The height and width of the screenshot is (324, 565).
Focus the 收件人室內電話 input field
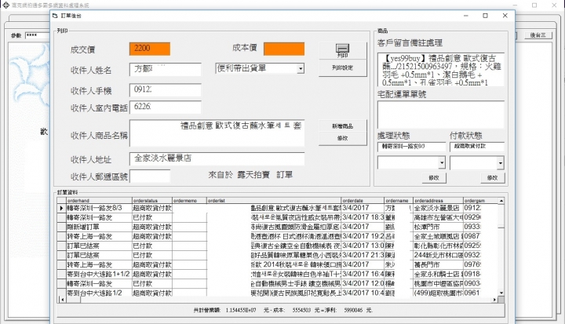[x=165, y=107]
